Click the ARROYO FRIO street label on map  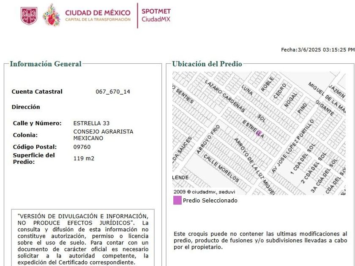pyautogui.click(x=208, y=140)
